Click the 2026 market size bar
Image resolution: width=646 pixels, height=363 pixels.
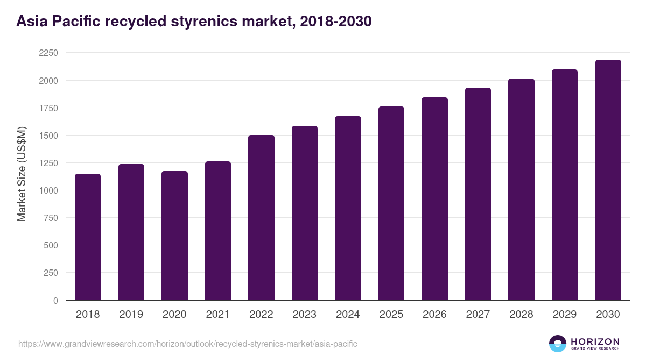pyautogui.click(x=434, y=199)
